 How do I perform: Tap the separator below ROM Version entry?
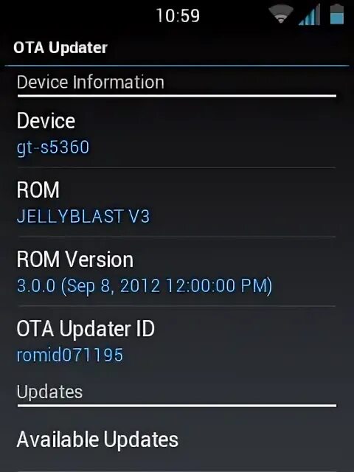(177, 306)
